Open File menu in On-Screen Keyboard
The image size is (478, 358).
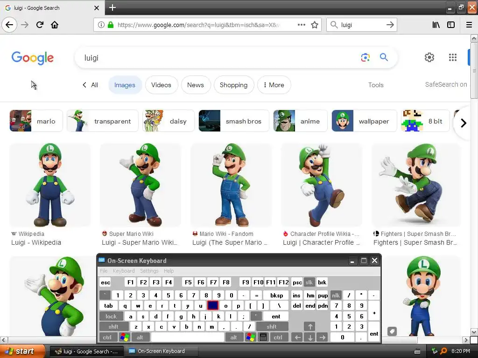click(104, 271)
